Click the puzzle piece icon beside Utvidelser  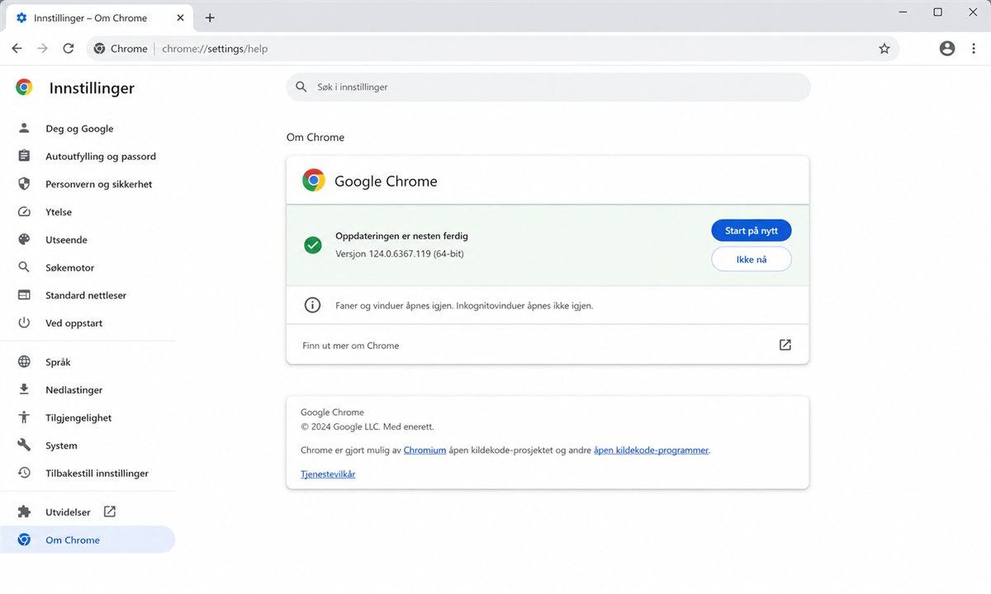coord(24,512)
